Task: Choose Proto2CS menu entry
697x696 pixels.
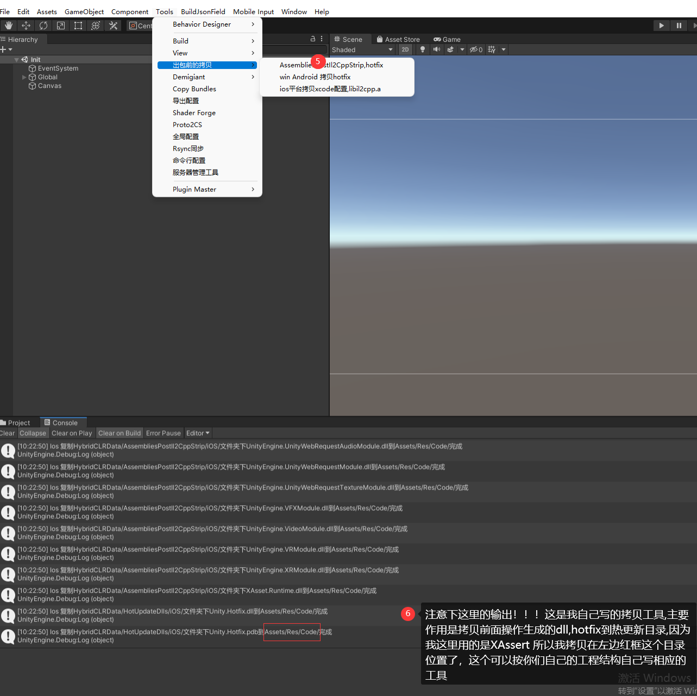Action: tap(207, 125)
